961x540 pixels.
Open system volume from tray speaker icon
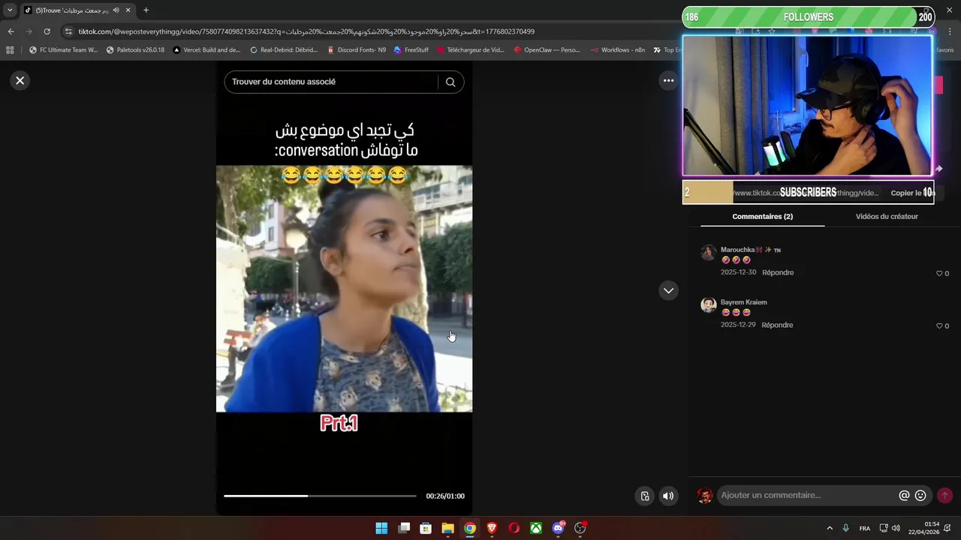(896, 528)
